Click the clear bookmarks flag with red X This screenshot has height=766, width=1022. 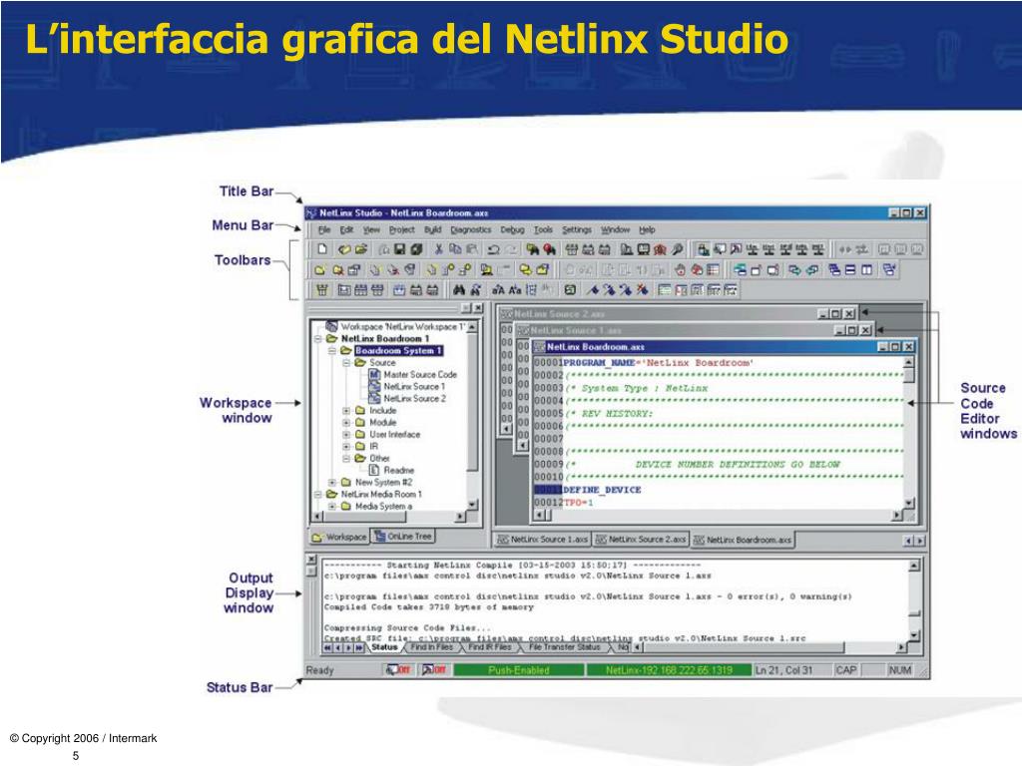click(643, 290)
